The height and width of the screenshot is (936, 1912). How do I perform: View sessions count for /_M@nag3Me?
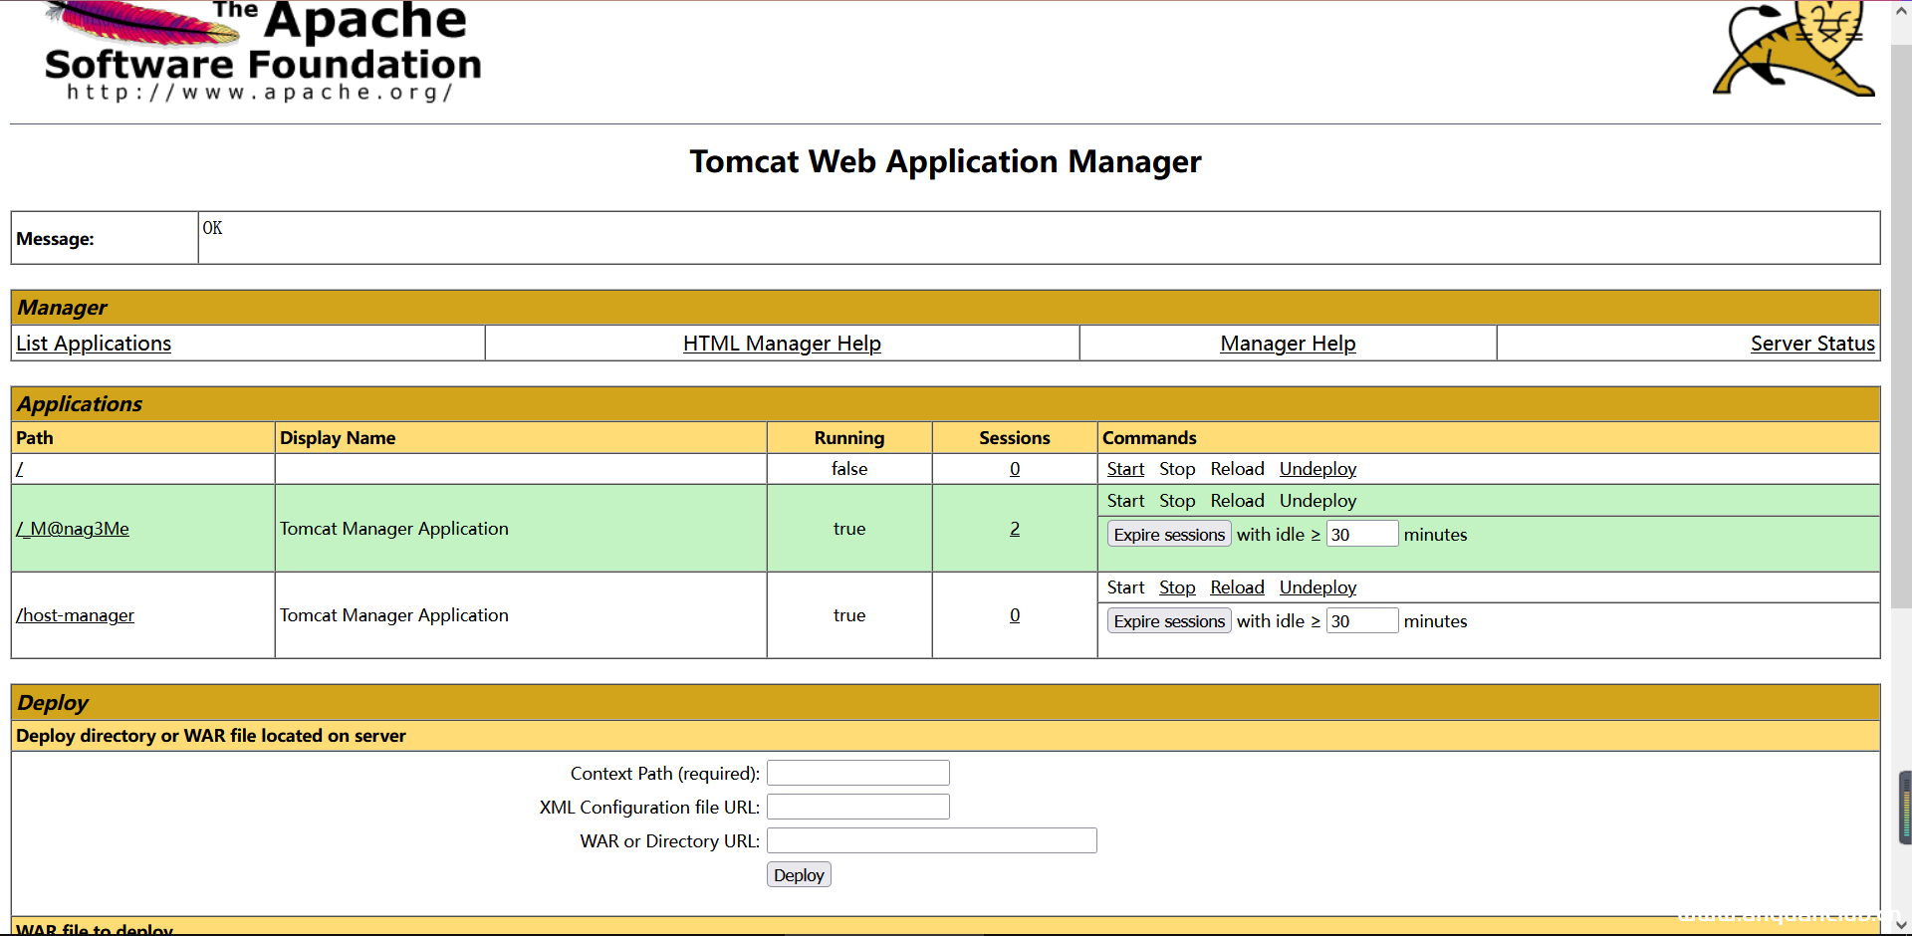[x=1015, y=529]
